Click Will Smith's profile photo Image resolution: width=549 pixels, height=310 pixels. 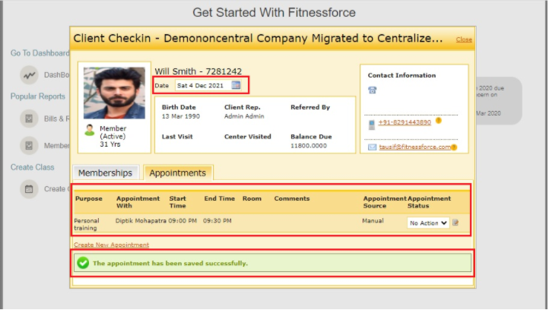[x=114, y=93]
